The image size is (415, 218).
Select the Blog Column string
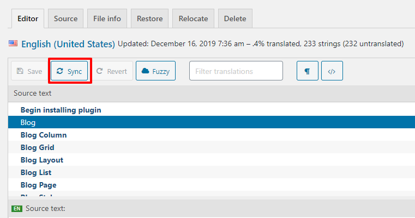[44, 135]
